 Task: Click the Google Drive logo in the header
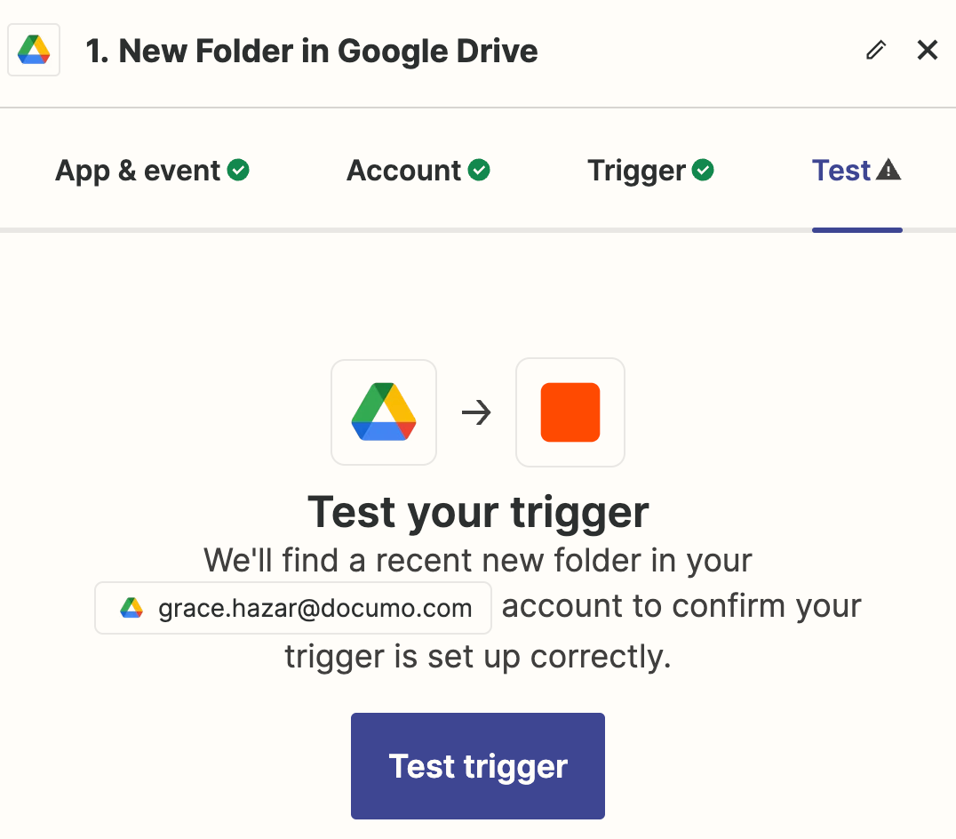(x=34, y=50)
